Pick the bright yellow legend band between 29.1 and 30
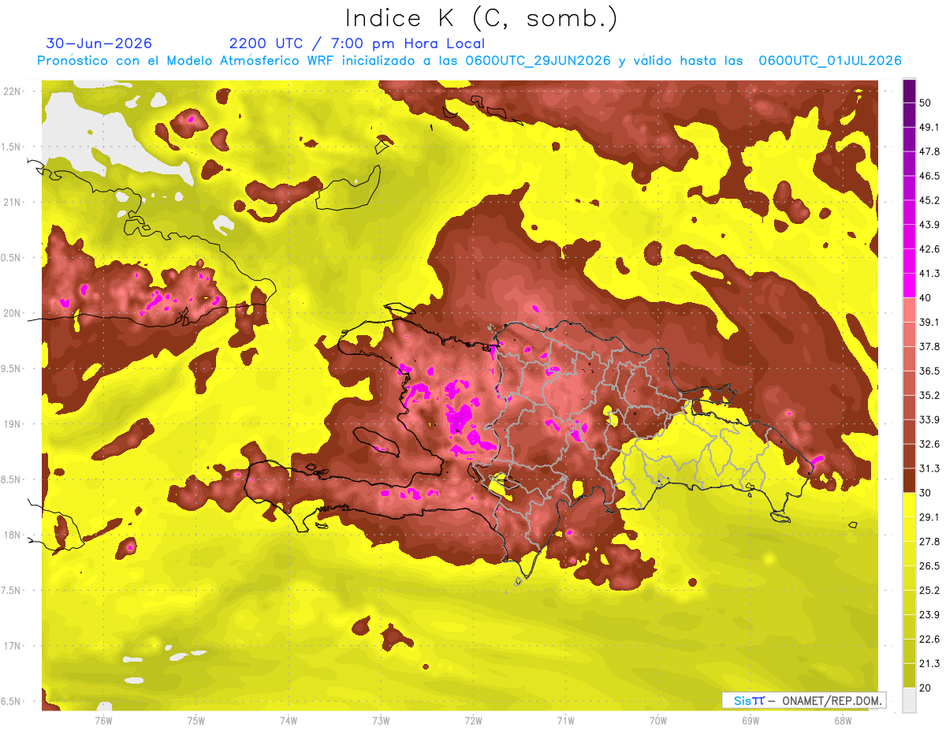Screen dimensions: 946x731 pos(909,505)
